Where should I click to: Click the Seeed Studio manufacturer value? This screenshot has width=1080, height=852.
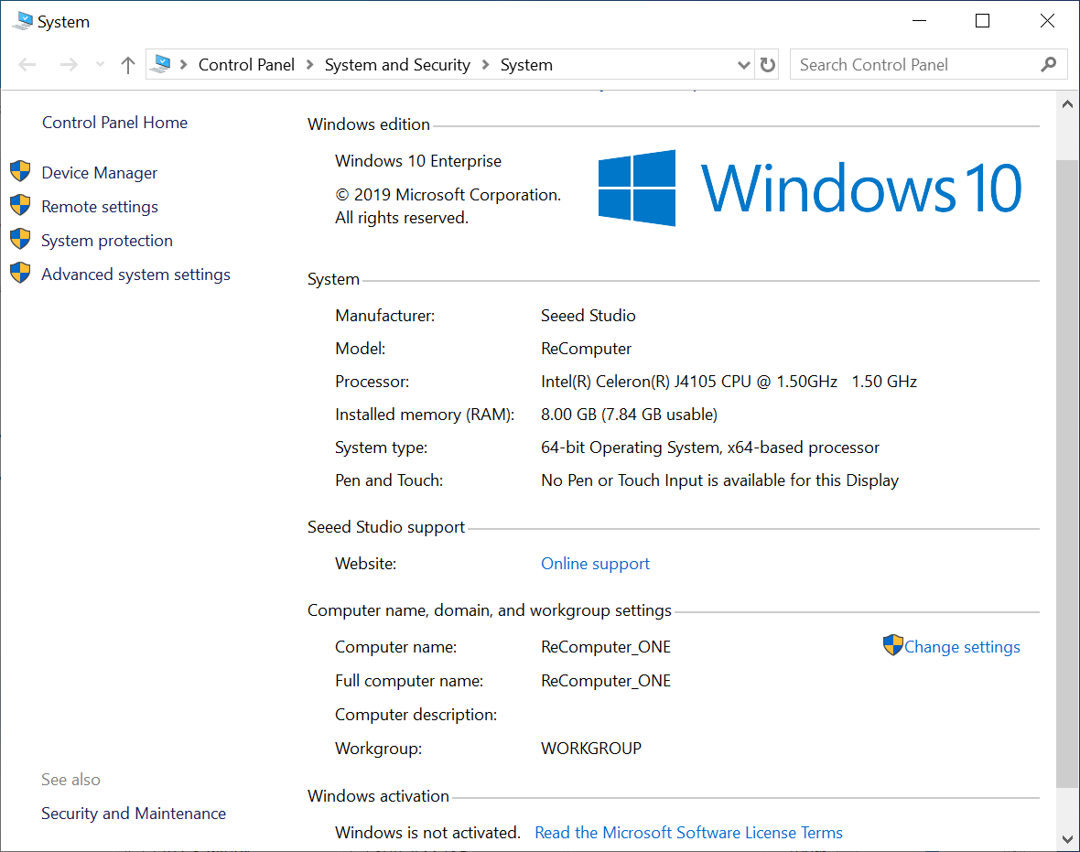(589, 316)
